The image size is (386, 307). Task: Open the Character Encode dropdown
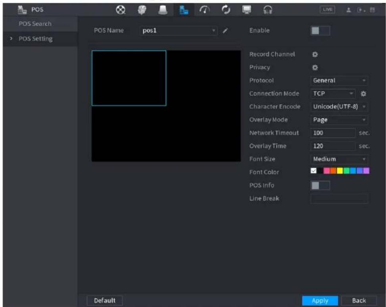339,107
